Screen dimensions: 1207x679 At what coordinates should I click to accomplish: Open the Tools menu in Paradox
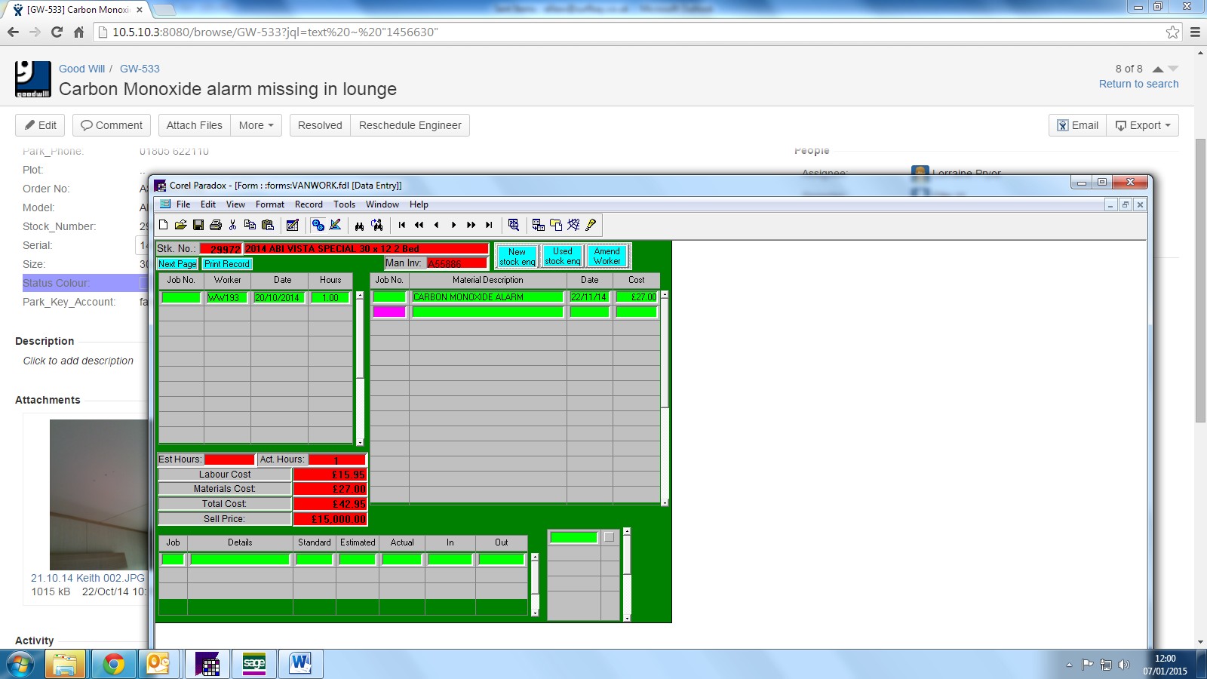coord(344,204)
